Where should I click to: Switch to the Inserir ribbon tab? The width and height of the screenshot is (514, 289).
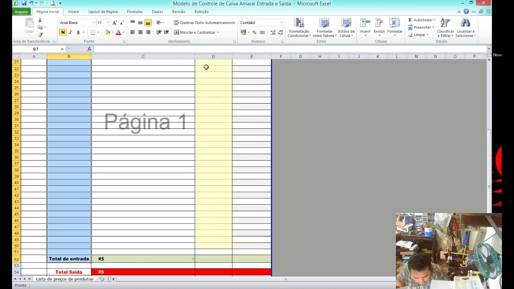pos(73,12)
